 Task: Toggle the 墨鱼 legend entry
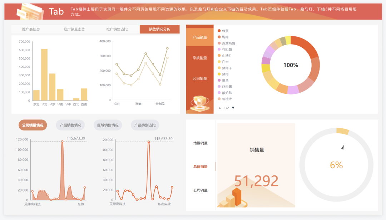(223, 81)
